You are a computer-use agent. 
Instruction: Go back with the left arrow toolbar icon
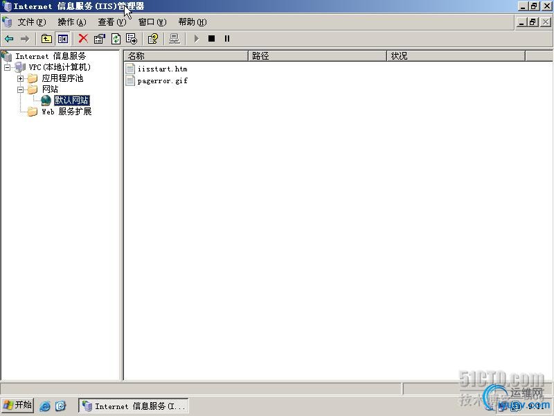(9, 39)
